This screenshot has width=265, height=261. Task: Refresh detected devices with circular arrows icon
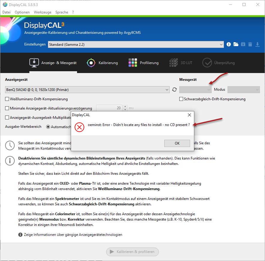(x=174, y=89)
